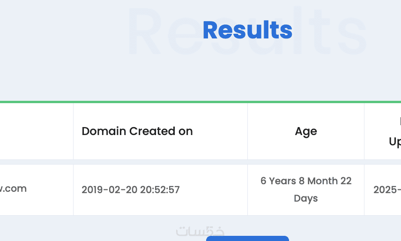The width and height of the screenshot is (401, 241).
Task: Click the partially visible date starting with 2025
Action: pyautogui.click(x=387, y=190)
